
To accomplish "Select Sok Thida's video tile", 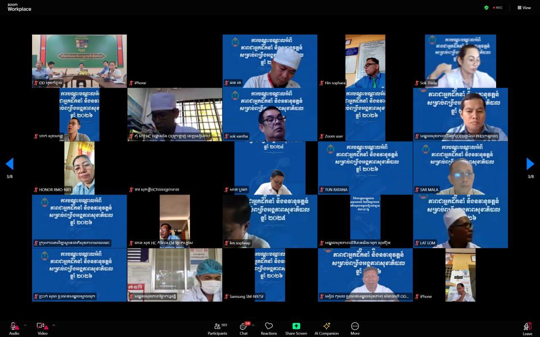I will (x=460, y=61).
